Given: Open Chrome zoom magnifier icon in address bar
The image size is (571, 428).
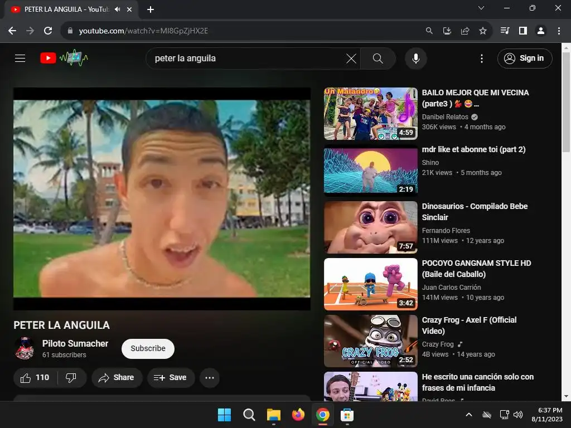Looking at the screenshot, I should [429, 31].
